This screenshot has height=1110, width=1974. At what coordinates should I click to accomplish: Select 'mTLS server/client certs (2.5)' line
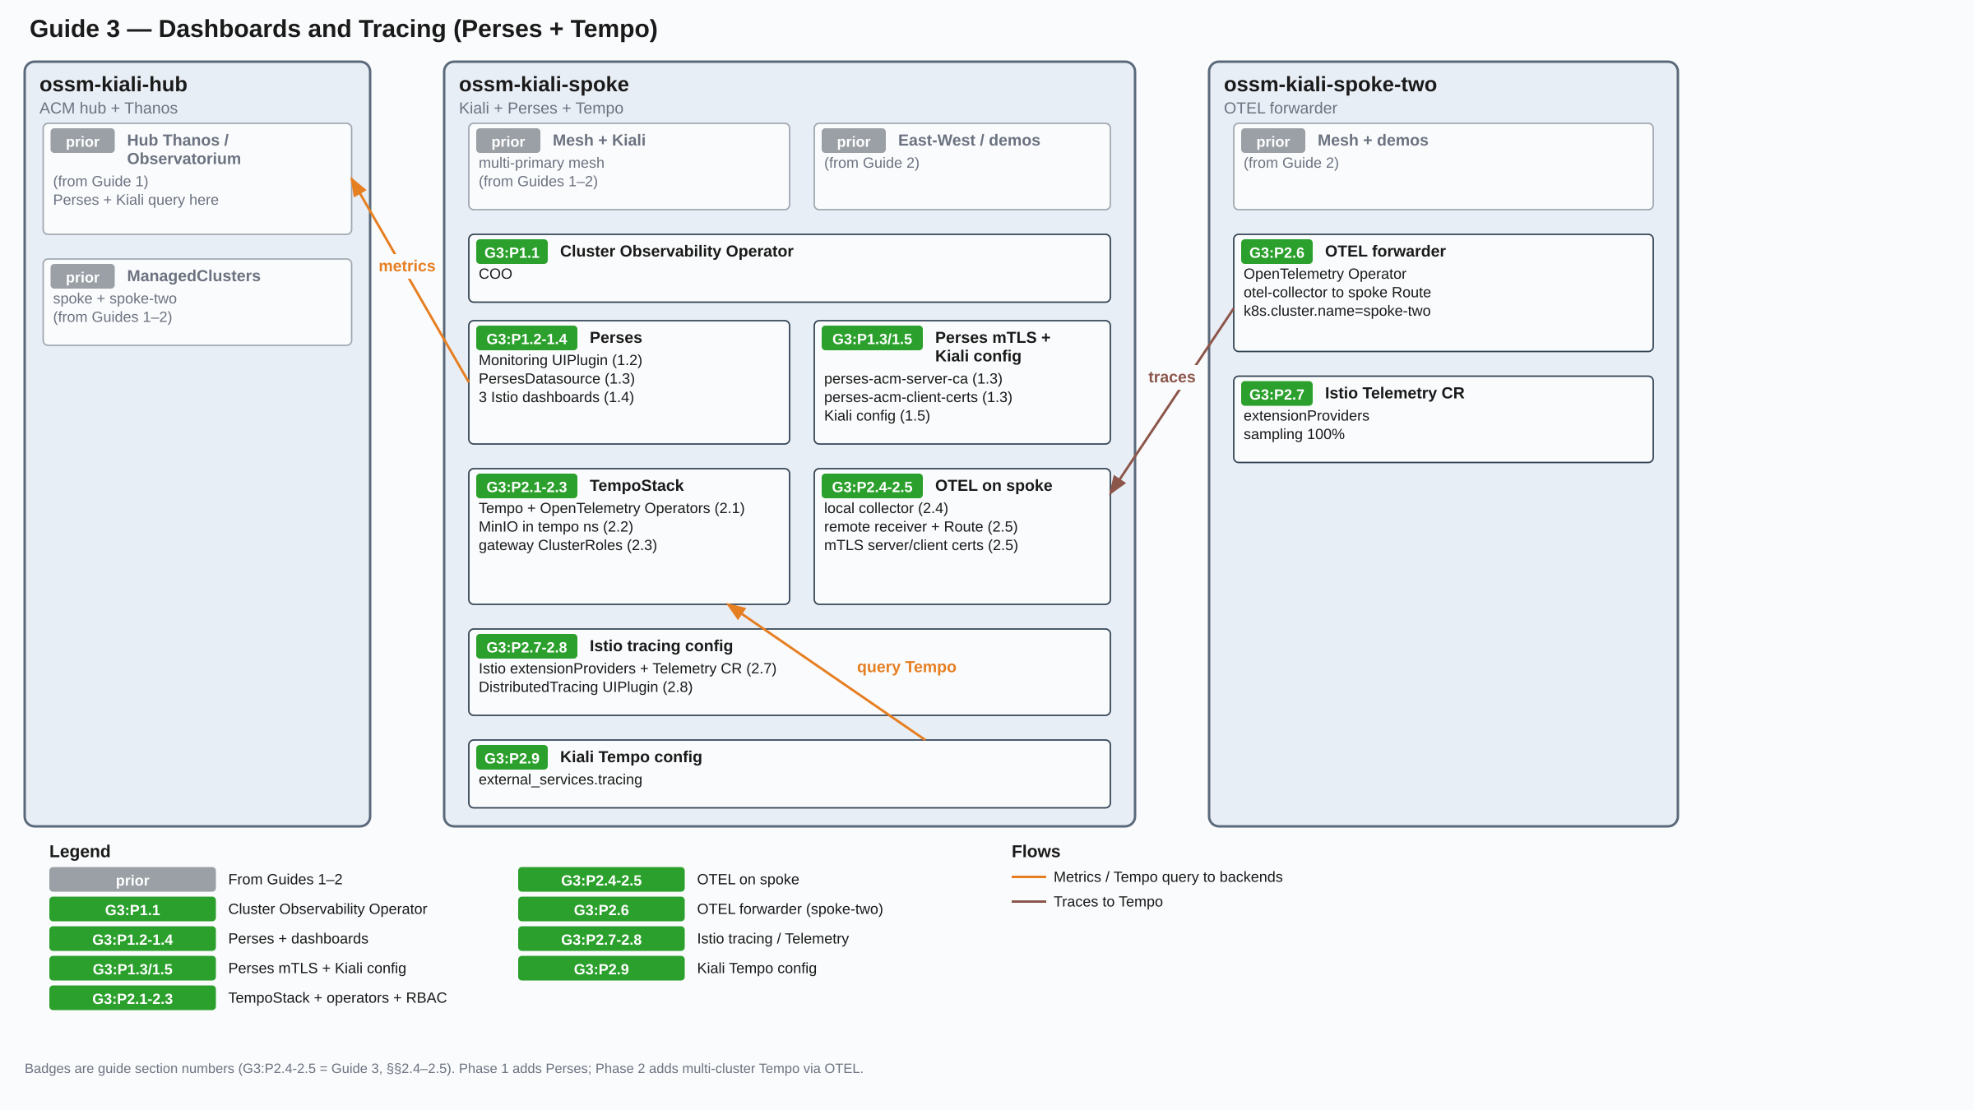pyautogui.click(x=920, y=545)
